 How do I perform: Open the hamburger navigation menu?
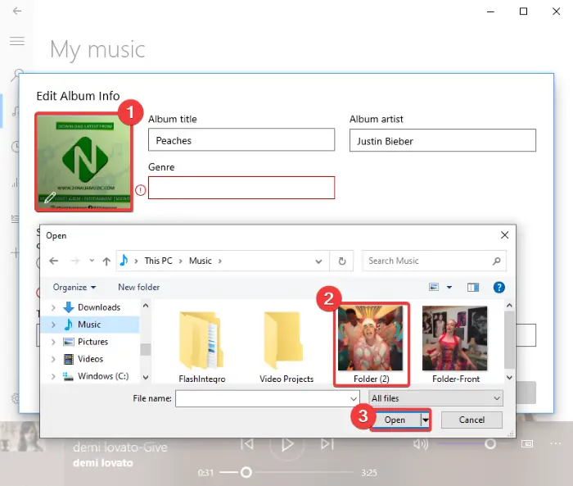(x=17, y=41)
